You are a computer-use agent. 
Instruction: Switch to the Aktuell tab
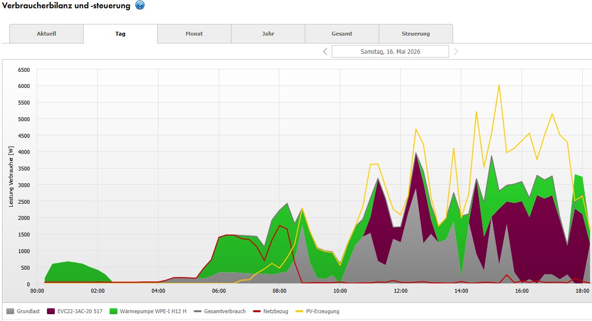pos(46,34)
